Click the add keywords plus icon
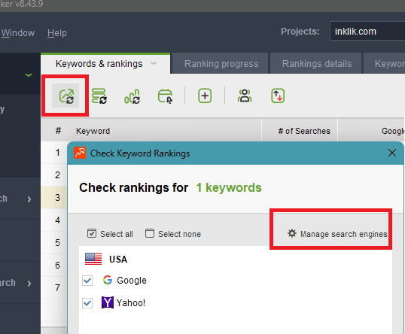The width and height of the screenshot is (405, 334). pos(205,96)
